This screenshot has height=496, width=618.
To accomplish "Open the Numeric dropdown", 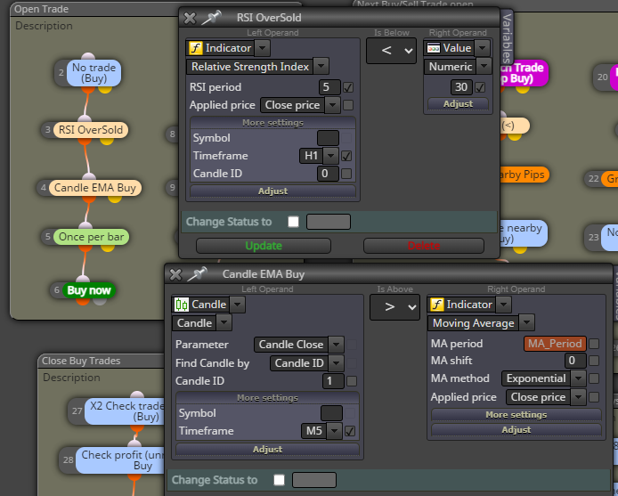I will pyautogui.click(x=484, y=66).
